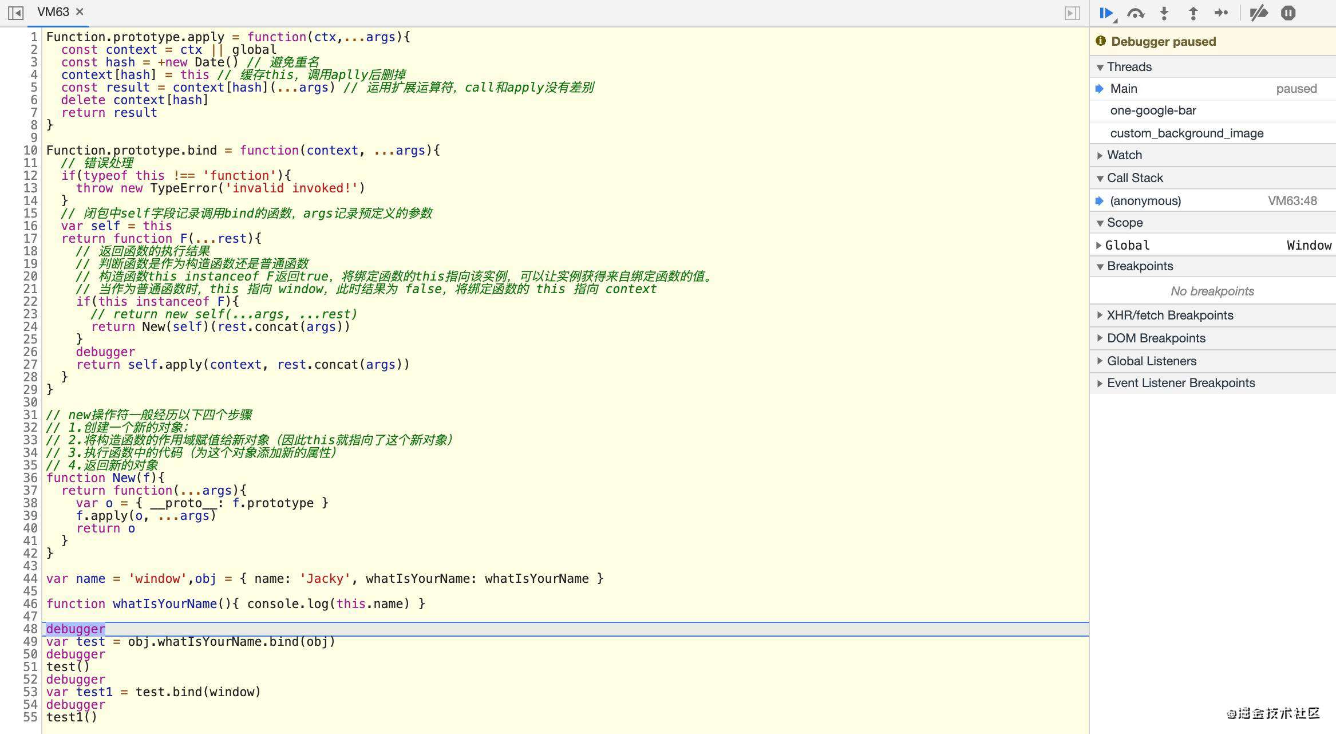This screenshot has height=734, width=1336.
Task: Click 'function New(f){' on line 36
Action: pyautogui.click(x=105, y=478)
